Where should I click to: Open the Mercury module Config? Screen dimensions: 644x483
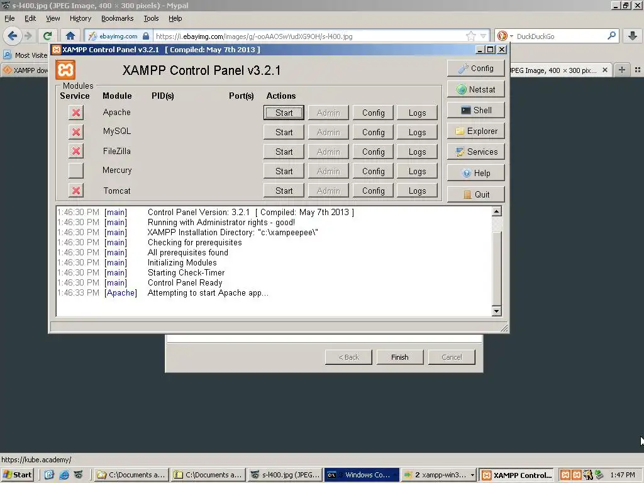pos(373,171)
